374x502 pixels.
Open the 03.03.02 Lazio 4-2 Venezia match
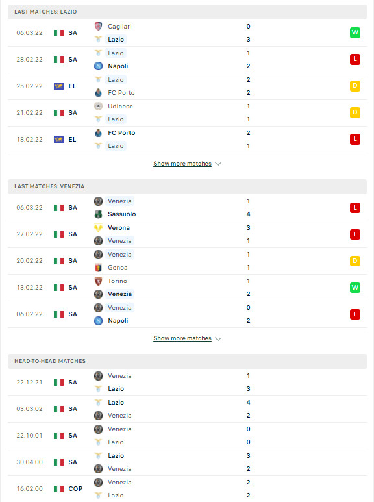(187, 409)
